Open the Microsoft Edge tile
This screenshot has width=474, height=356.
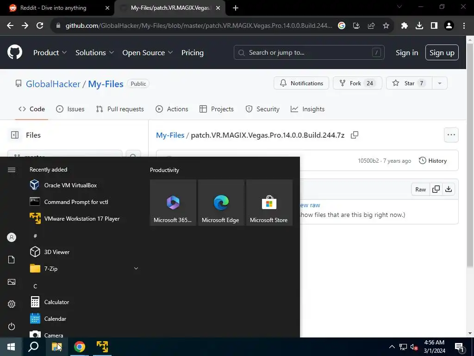[x=221, y=203]
